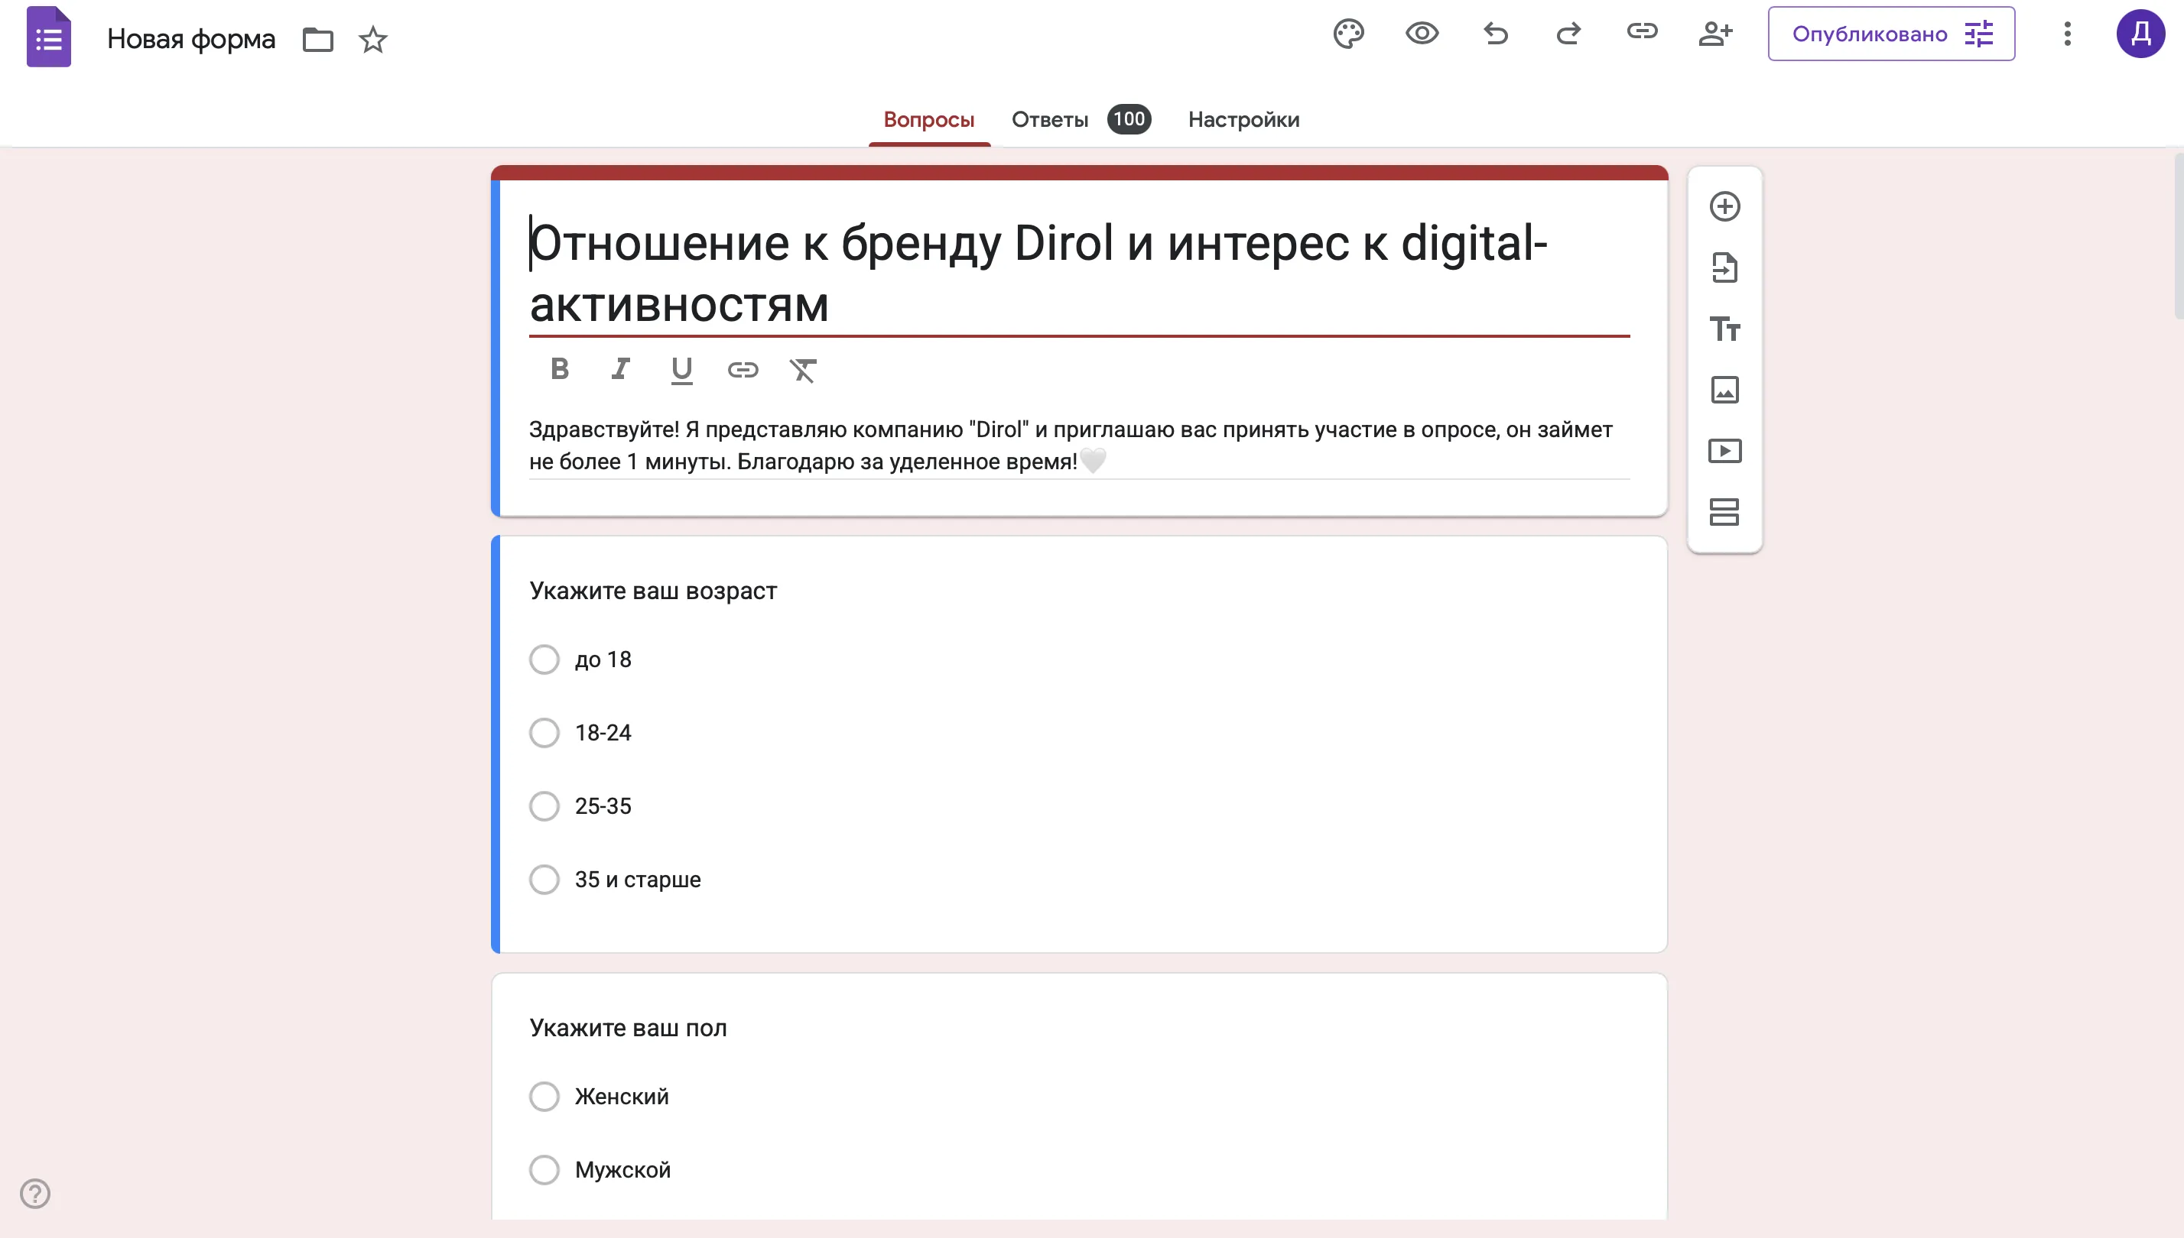Click the undo arrow icon
The image size is (2184, 1238).
click(1496, 34)
